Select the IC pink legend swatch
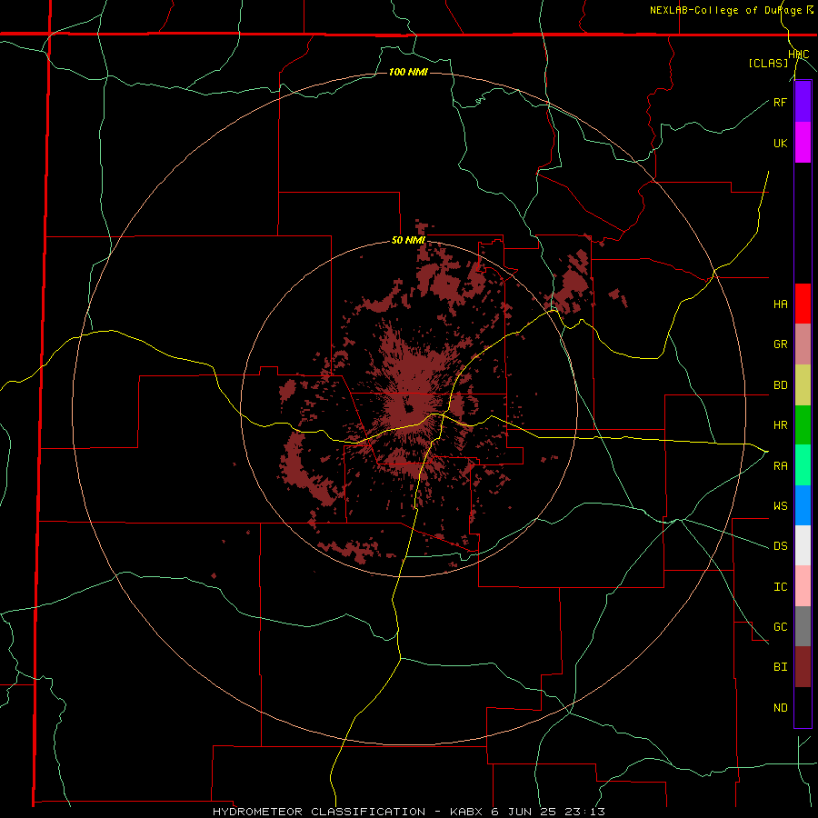 point(803,586)
